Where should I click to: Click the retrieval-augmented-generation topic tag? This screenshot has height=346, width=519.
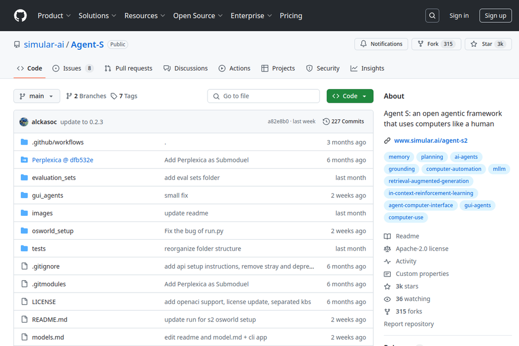pos(428,181)
